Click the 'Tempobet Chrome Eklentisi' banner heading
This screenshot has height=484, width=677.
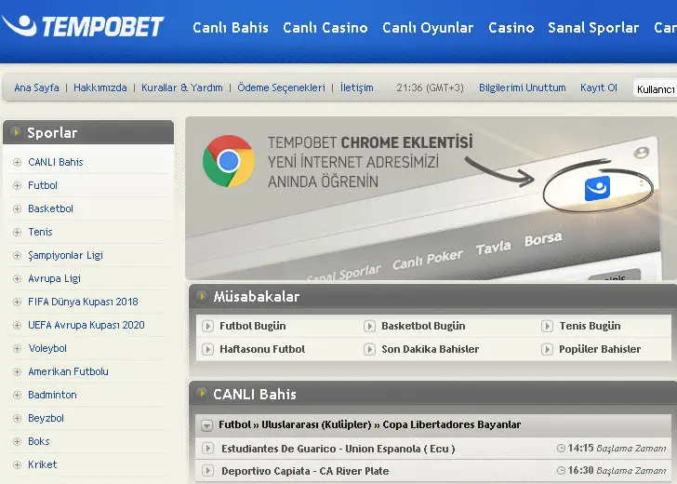tap(370, 142)
